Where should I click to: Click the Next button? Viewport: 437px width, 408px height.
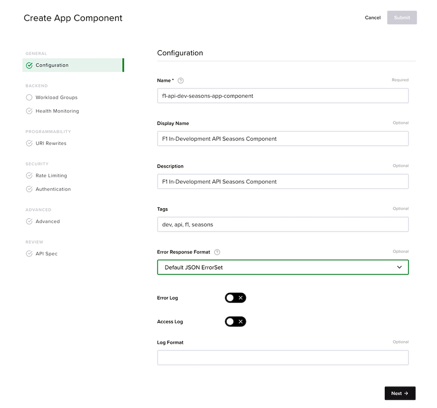coord(400,393)
